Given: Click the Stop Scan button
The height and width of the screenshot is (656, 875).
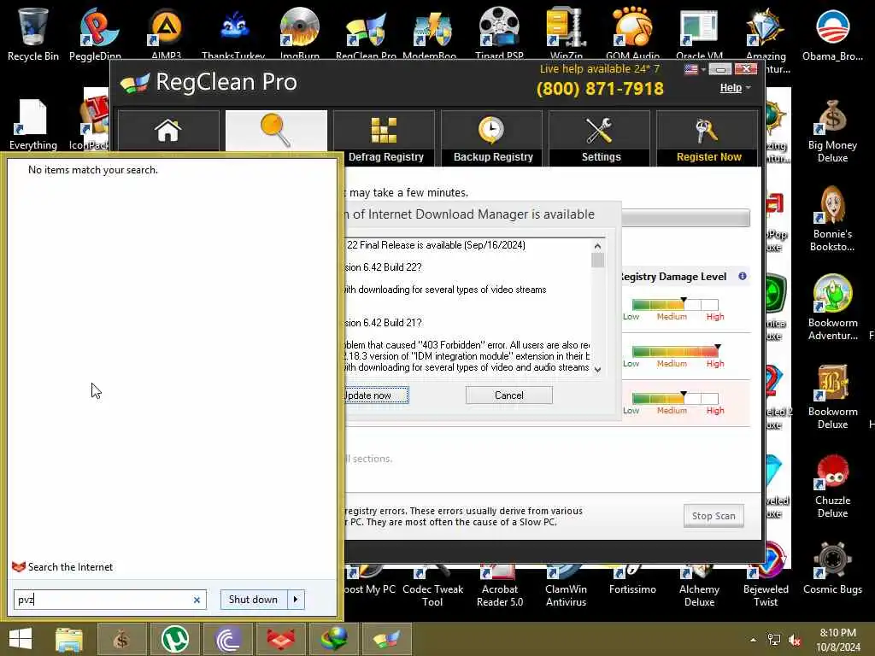Looking at the screenshot, I should click(714, 516).
